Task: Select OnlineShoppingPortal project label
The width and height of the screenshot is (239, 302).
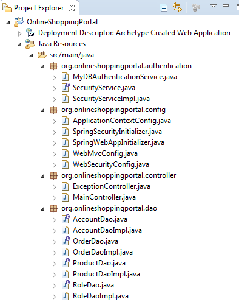Action: coord(62,22)
